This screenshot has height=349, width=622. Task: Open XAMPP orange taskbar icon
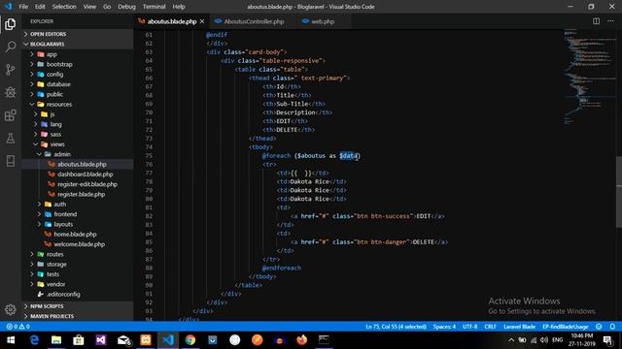pyautogui.click(x=146, y=340)
